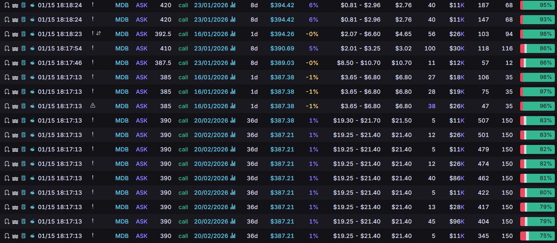Image resolution: width=557 pixels, height=243 pixels.
Task: Click exclamation mark on 18:17:54 row
Action: click(93, 48)
